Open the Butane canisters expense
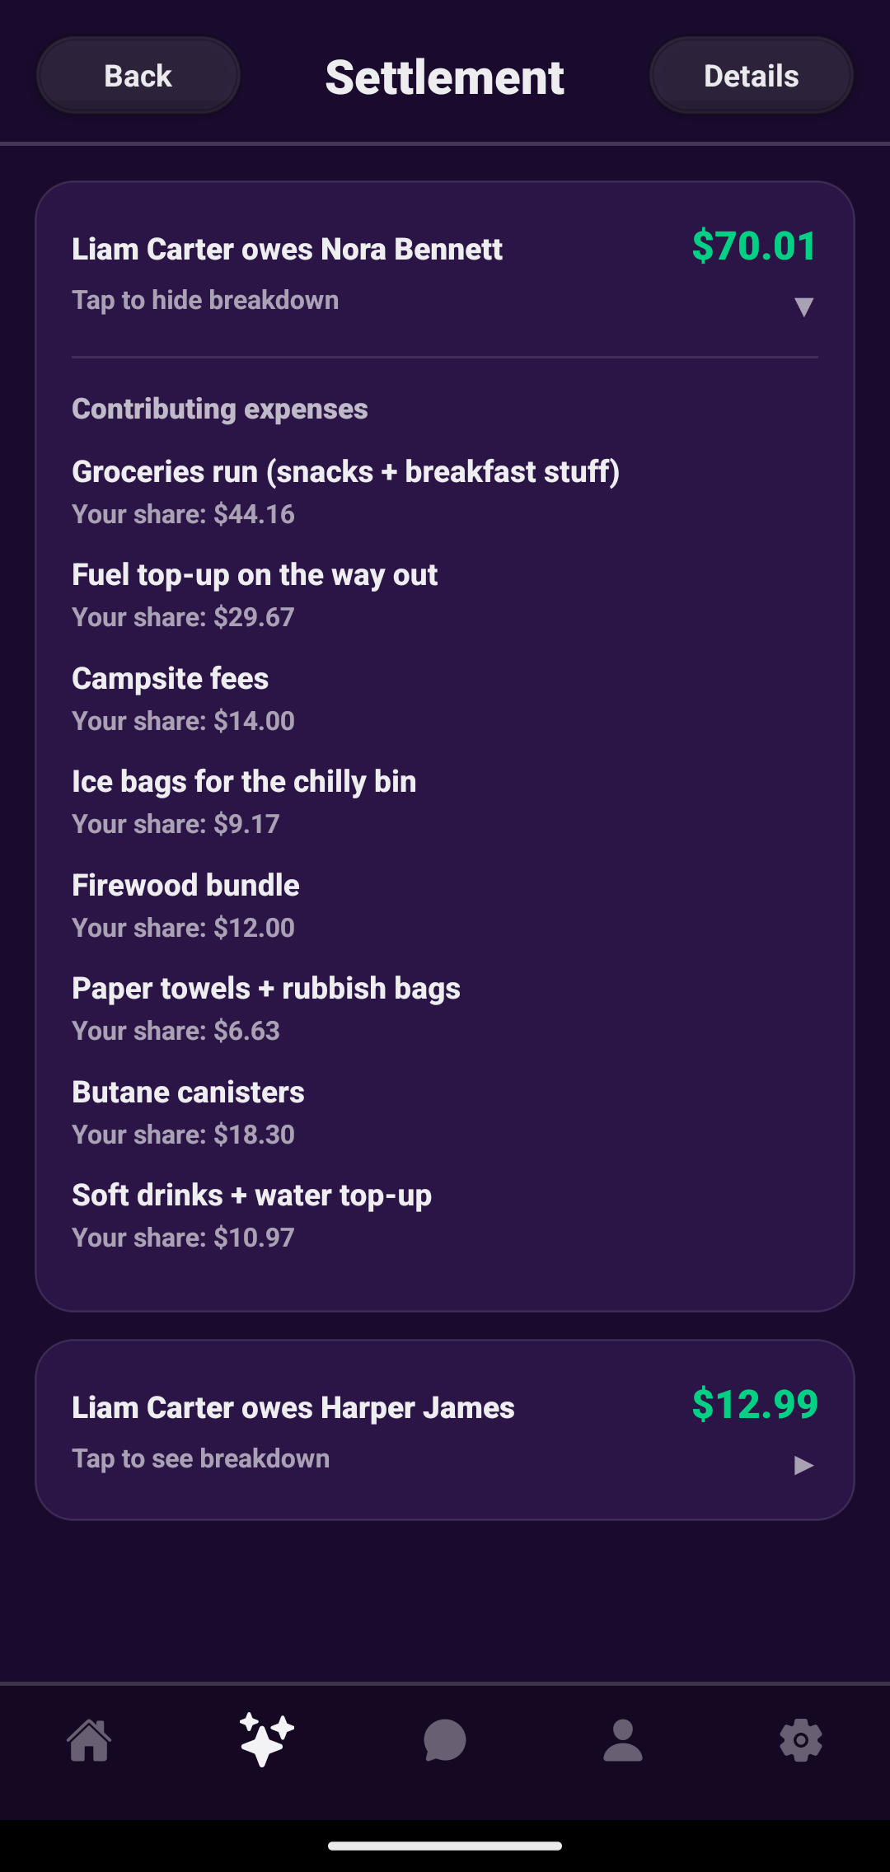The image size is (890, 1872). pyautogui.click(x=188, y=1093)
